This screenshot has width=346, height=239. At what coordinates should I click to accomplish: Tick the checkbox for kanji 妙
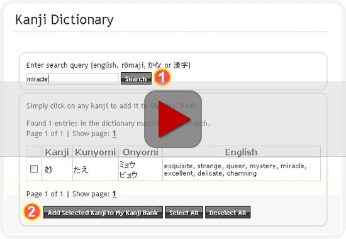34,169
